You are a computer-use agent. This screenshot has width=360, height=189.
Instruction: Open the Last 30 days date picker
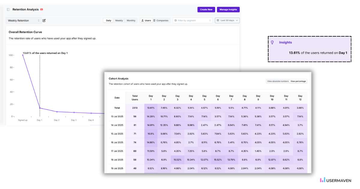pos(227,21)
